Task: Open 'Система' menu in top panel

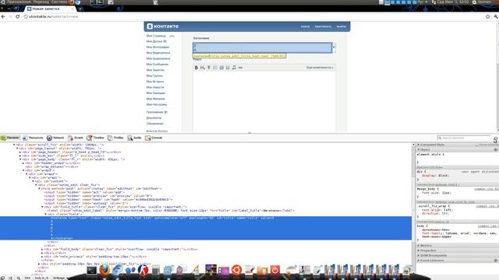Action: point(59,2)
